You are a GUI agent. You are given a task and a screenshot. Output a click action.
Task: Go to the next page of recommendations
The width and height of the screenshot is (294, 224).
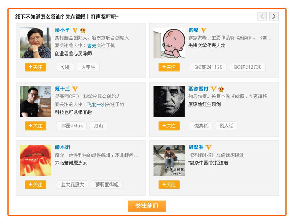click(x=274, y=16)
